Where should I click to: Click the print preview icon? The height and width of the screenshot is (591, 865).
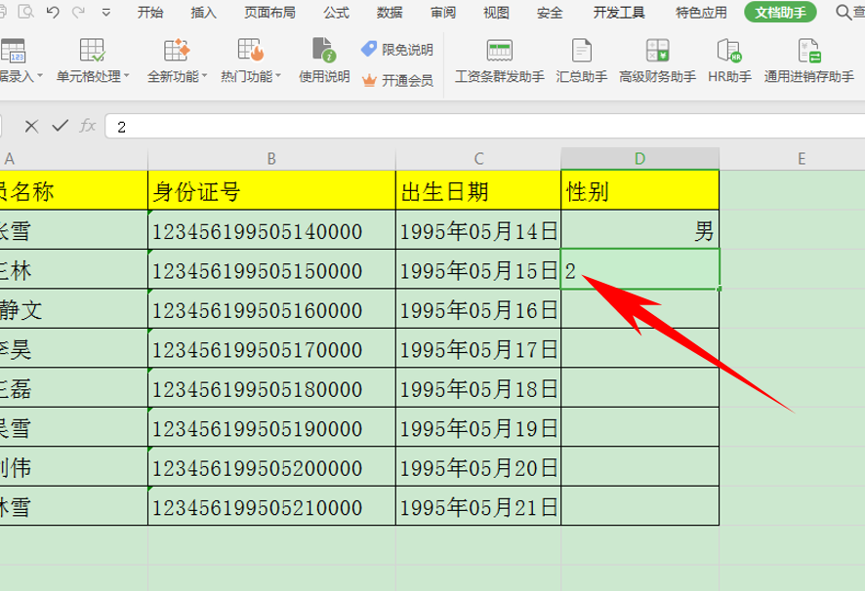click(x=25, y=12)
